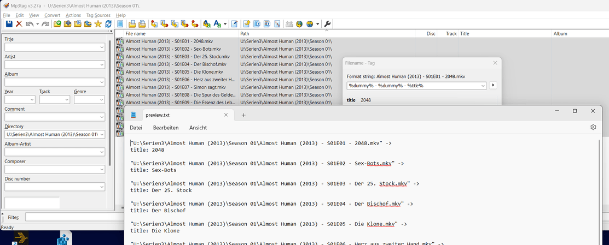
Task: Click the web tag source globe icon
Action: [299, 24]
